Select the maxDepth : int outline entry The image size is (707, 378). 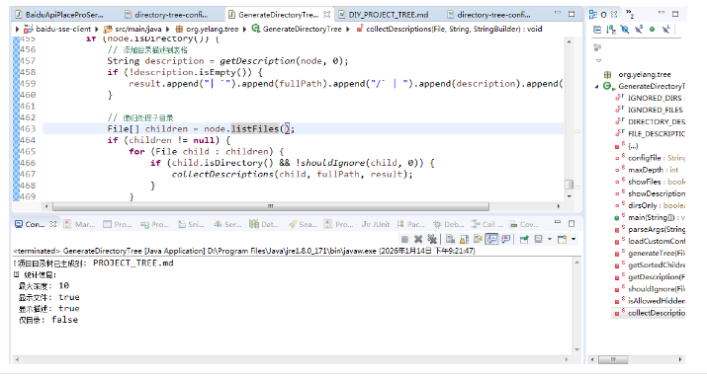647,170
